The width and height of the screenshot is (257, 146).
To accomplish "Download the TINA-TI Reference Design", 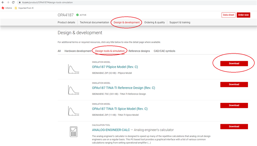I will 234,85.
